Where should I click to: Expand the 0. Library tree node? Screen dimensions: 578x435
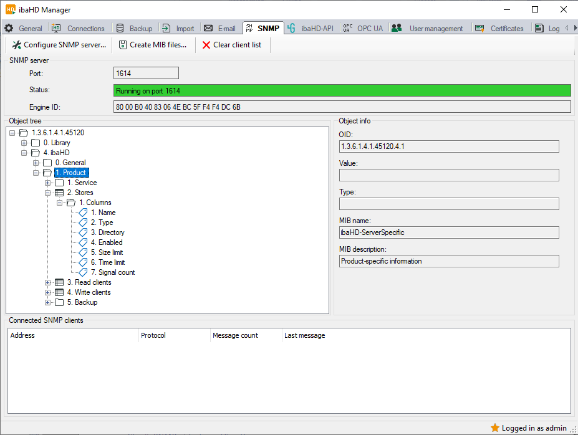click(24, 143)
